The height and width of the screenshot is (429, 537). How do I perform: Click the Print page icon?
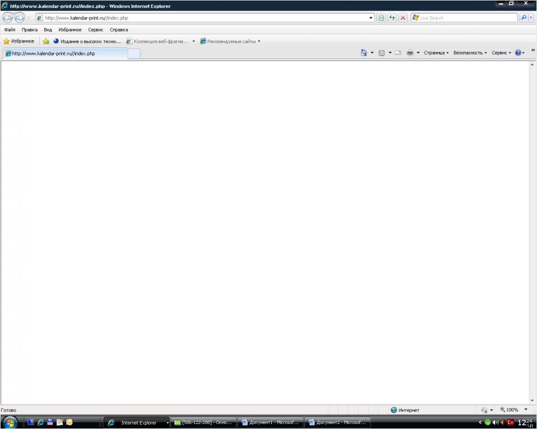(x=410, y=53)
